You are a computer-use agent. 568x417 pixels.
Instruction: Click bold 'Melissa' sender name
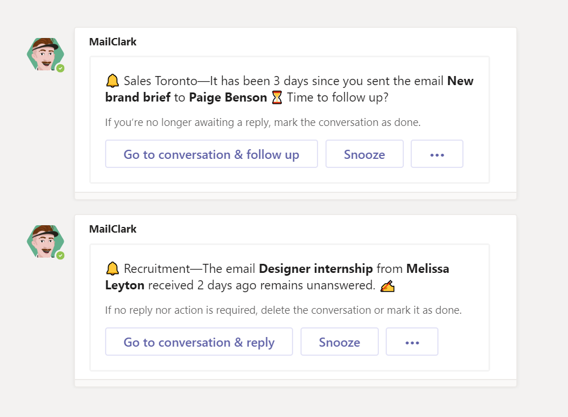428,268
